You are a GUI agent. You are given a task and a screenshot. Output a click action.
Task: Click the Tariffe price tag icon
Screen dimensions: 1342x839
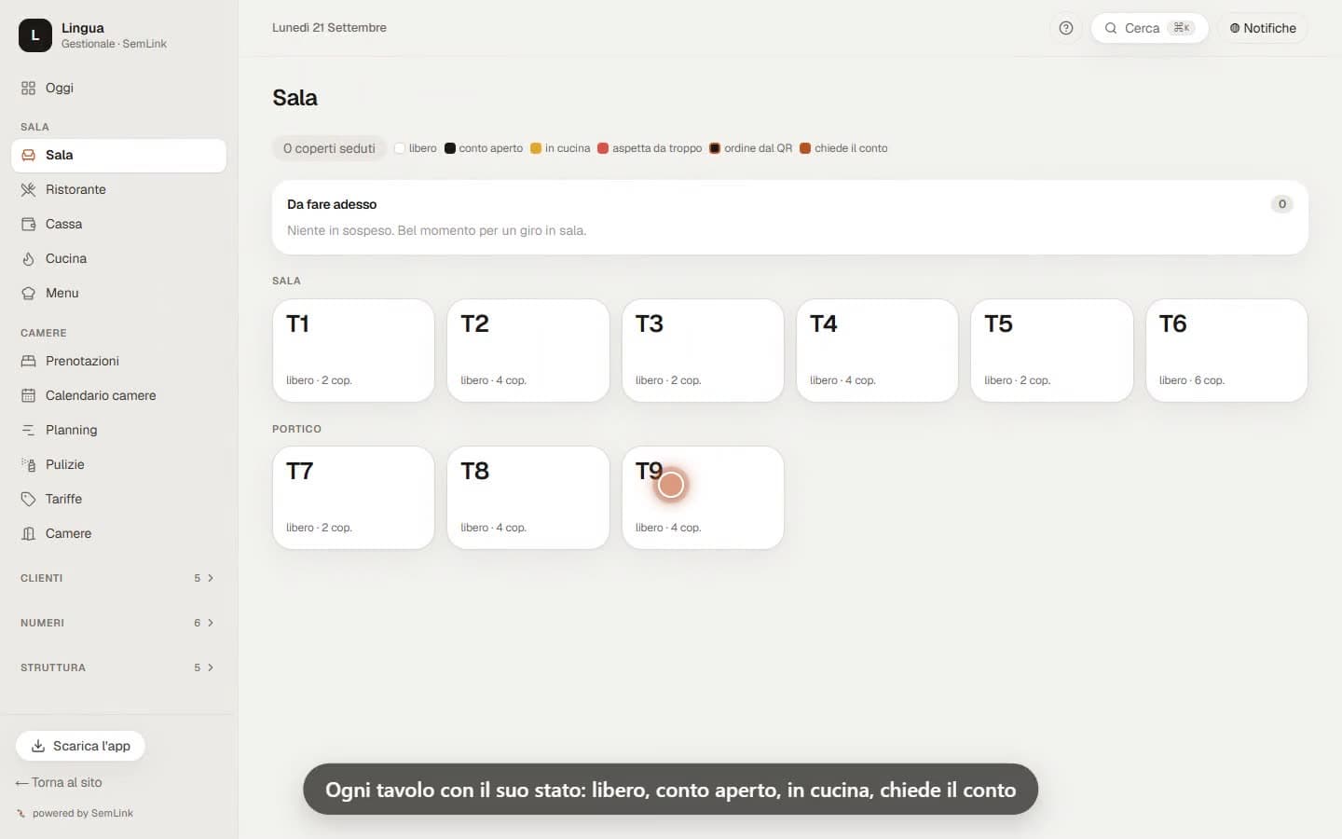[x=28, y=499]
